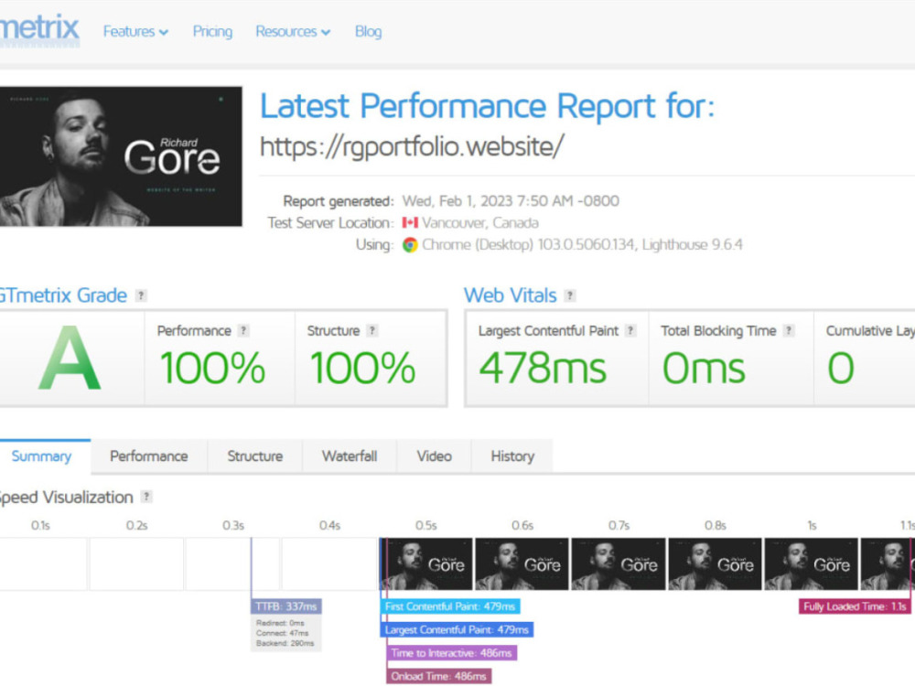
Task: Click help icon beside Largest Contentful Paint
Action: coord(630,331)
